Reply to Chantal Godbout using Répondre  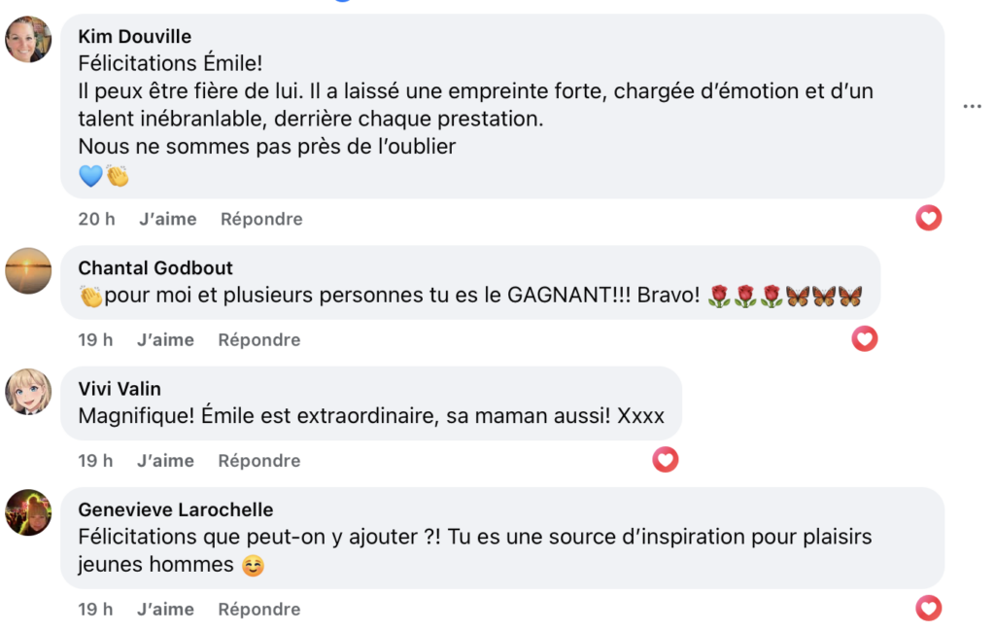pos(258,339)
